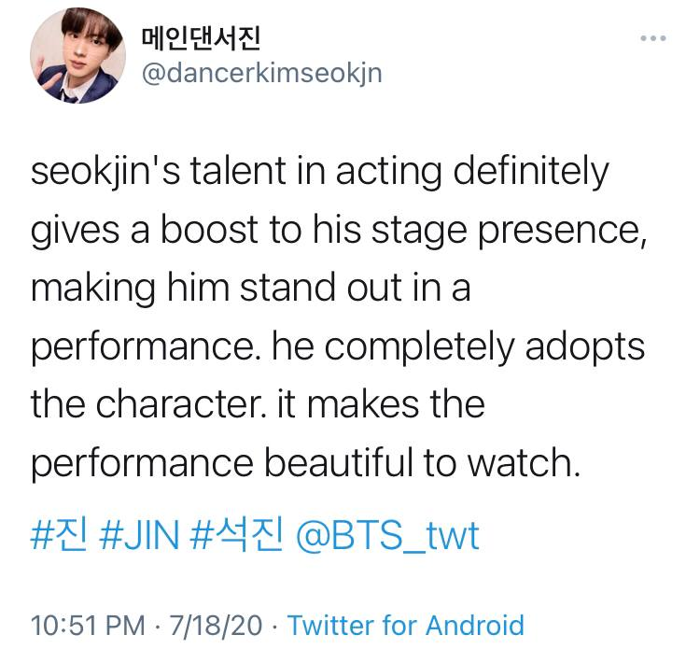
Task: Click the phrase "making him stand out"
Action: tap(217, 289)
